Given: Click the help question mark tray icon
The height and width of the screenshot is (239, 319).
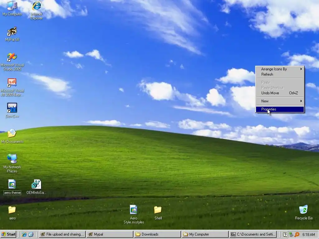Looking at the screenshot, I should coord(285,235).
